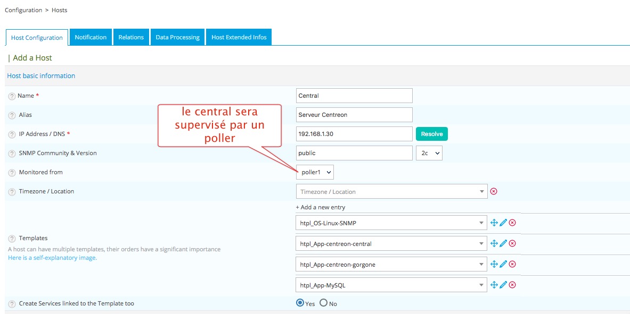
Task: Open the Monitored from poller1 dropdown
Action: pos(315,172)
